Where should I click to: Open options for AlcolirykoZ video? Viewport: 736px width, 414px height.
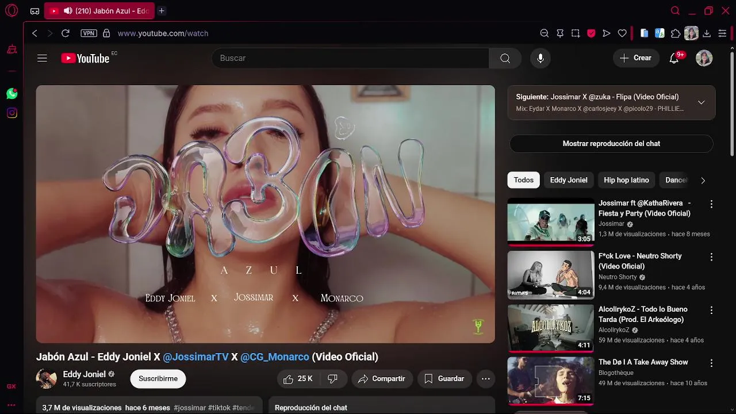point(711,310)
